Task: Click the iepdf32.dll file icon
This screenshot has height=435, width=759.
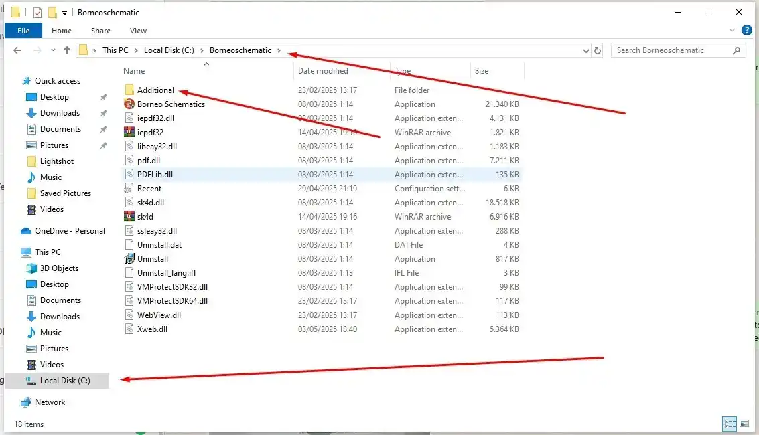Action: pyautogui.click(x=129, y=118)
